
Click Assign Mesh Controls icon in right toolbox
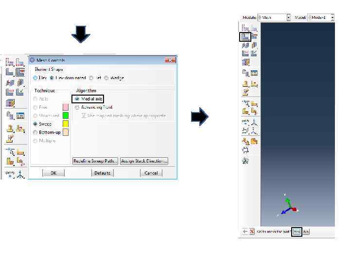click(254, 36)
